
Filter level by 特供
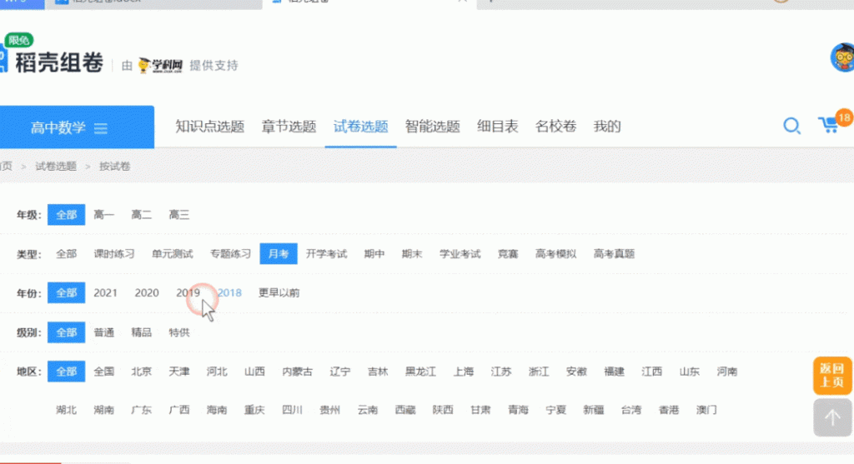click(178, 332)
